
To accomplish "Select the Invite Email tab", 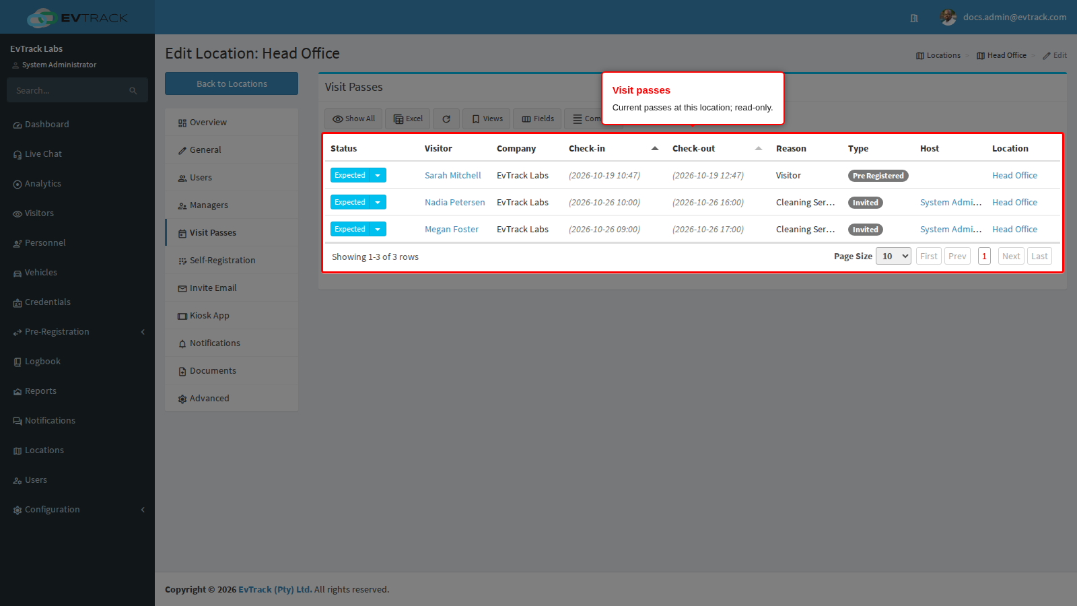I will (x=232, y=288).
